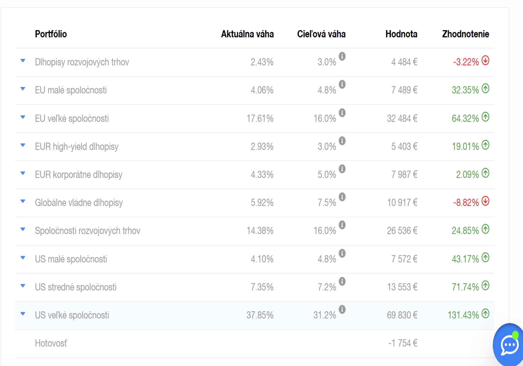Expand the EUR korporátne dlhopisy row
This screenshot has height=366, width=523.
tap(23, 173)
